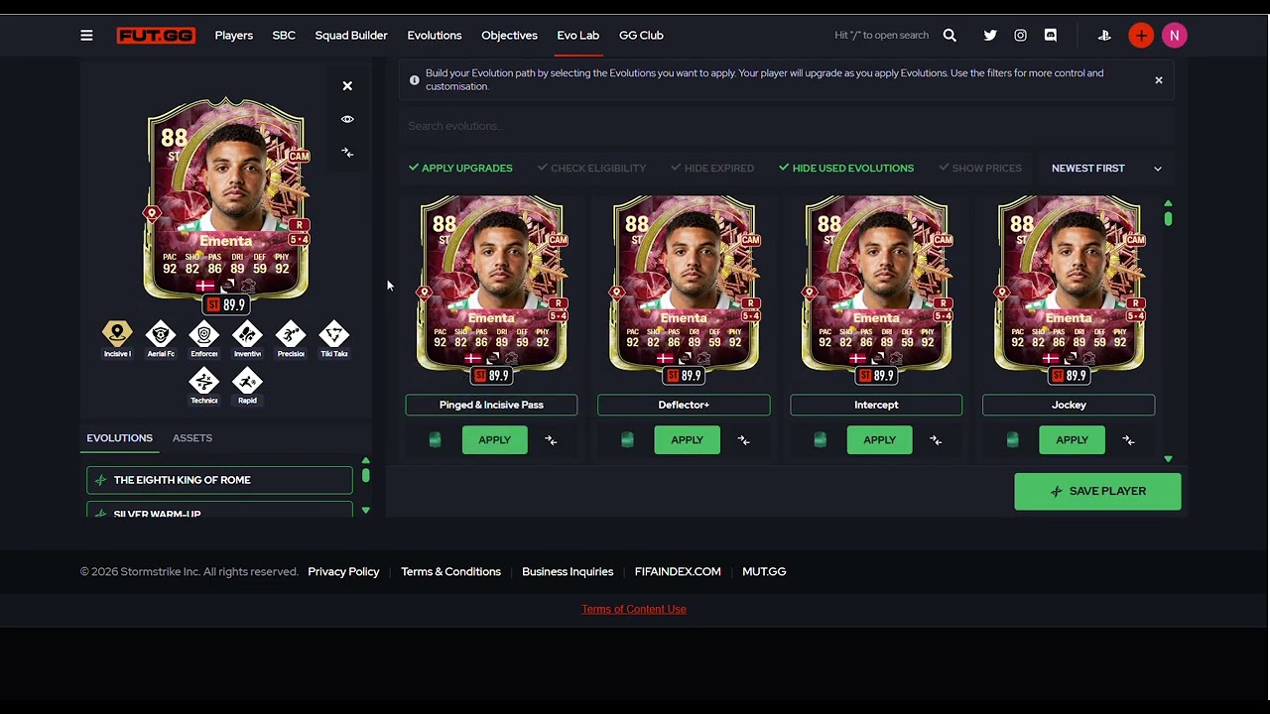Click compare arrows icon under eye icon

[347, 153]
